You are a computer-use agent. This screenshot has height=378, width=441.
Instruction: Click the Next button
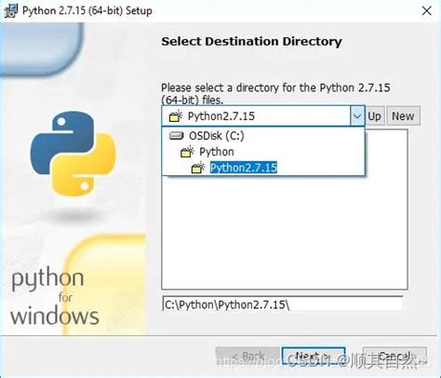pyautogui.click(x=314, y=357)
